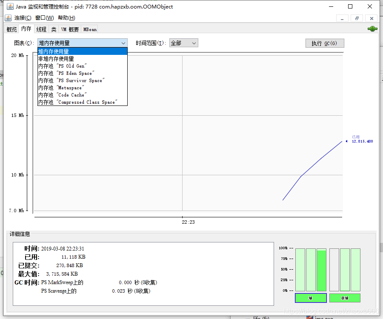This screenshot has height=319, width=383.
Task: Switch to the MBean tab
Action: pyautogui.click(x=90, y=29)
